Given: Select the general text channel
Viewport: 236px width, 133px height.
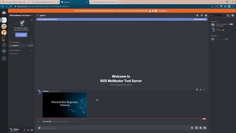Looking at the screenshot, I should pyautogui.click(x=21, y=45).
